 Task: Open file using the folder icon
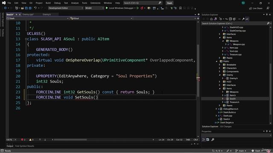(x=22, y=8)
